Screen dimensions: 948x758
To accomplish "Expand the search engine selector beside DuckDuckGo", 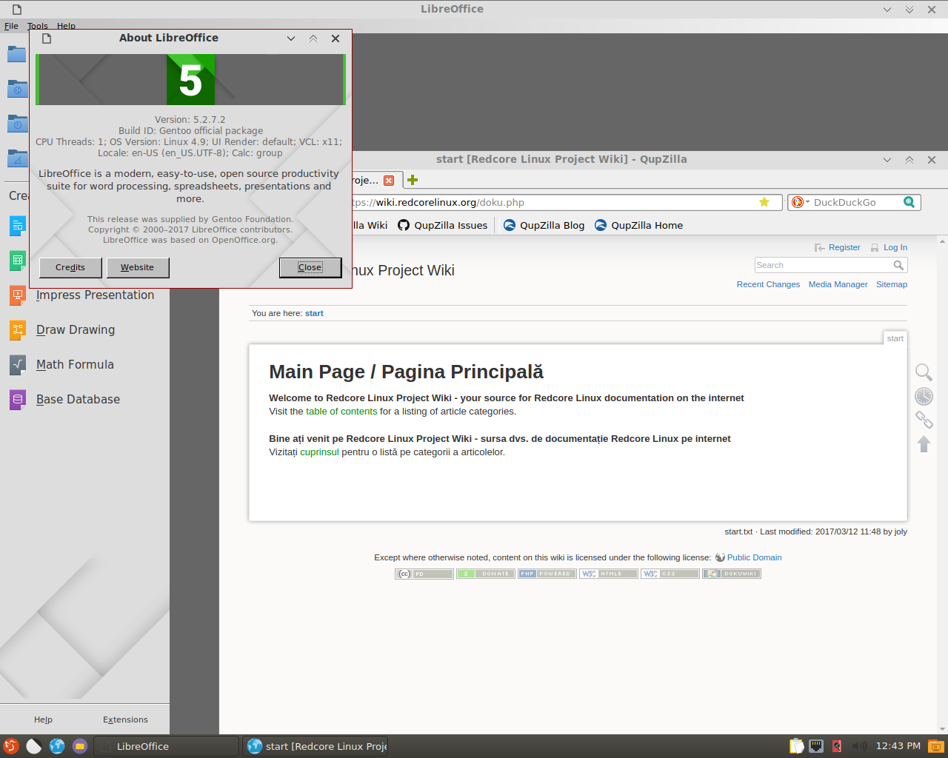I will (800, 202).
